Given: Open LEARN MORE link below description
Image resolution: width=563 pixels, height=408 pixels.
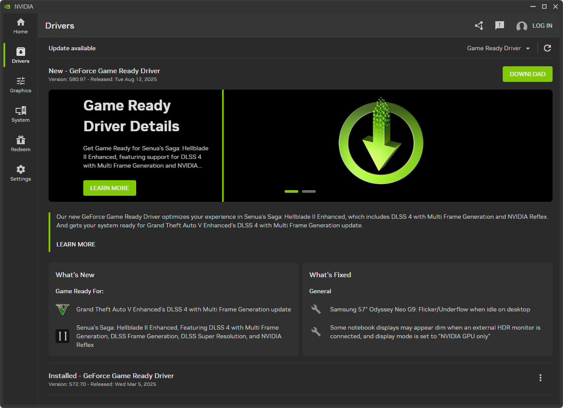Looking at the screenshot, I should click(76, 244).
